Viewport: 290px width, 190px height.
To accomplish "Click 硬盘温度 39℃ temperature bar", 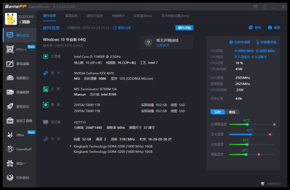I will coord(252,155).
